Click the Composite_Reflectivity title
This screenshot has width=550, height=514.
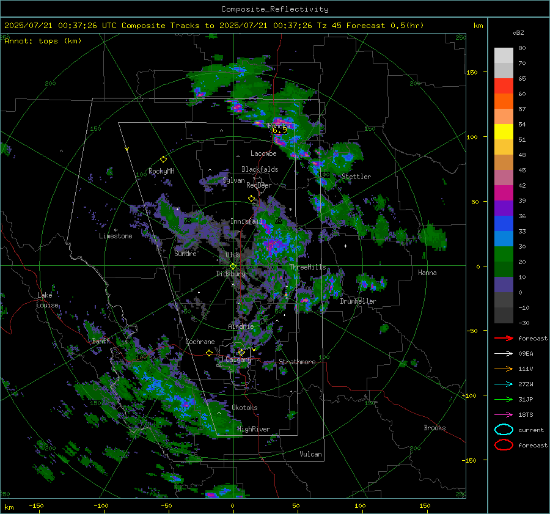click(x=275, y=9)
